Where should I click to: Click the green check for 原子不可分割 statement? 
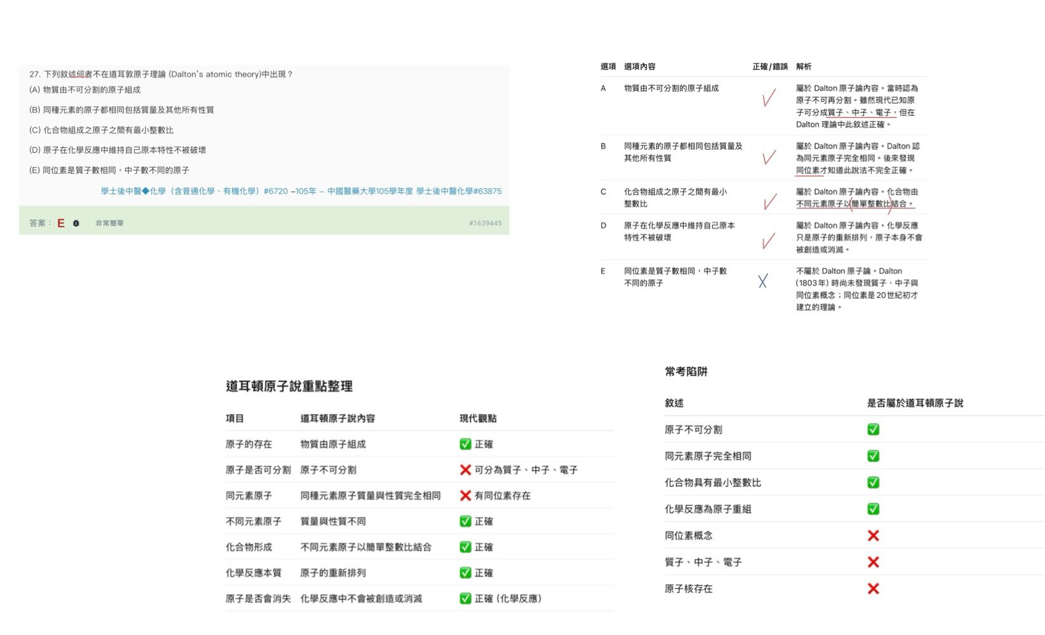pyautogui.click(x=874, y=430)
